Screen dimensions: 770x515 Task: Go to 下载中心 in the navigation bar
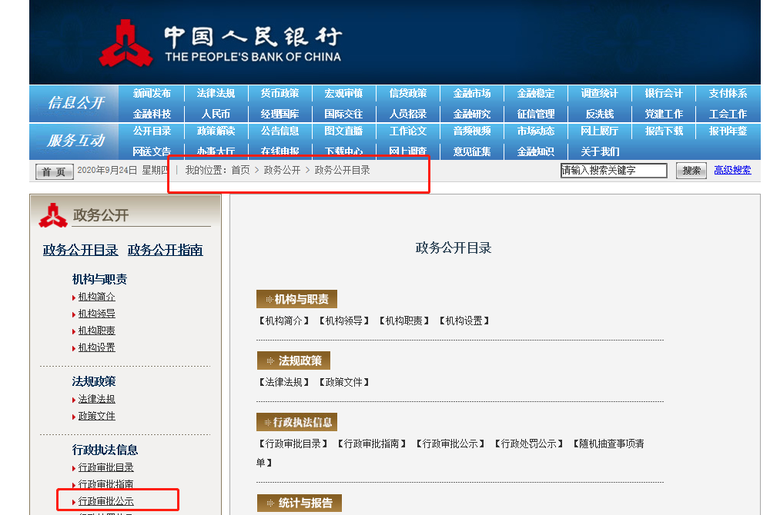click(343, 151)
